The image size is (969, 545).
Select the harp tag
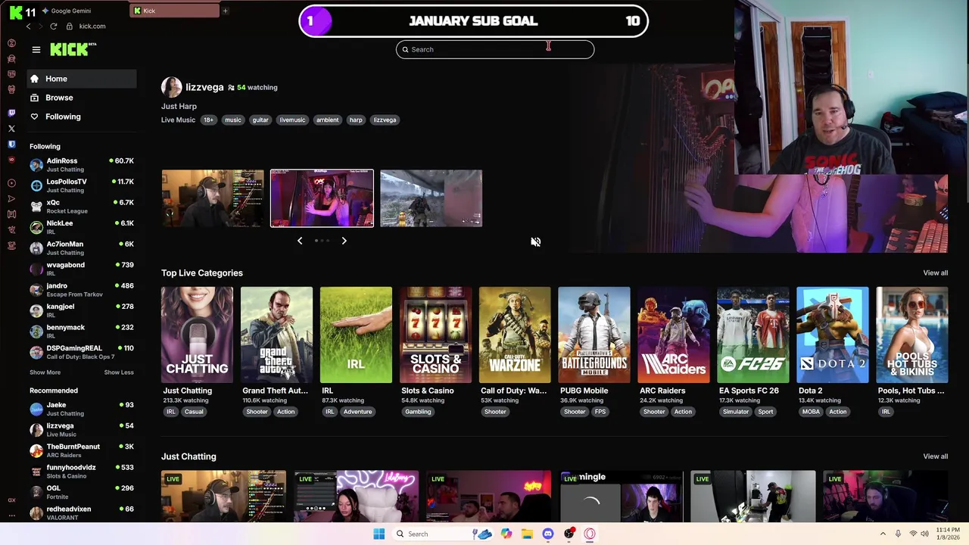click(x=356, y=120)
